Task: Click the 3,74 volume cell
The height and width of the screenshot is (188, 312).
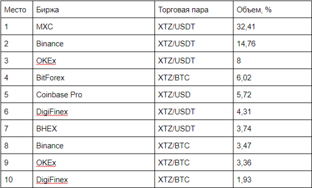Action: pos(243,129)
